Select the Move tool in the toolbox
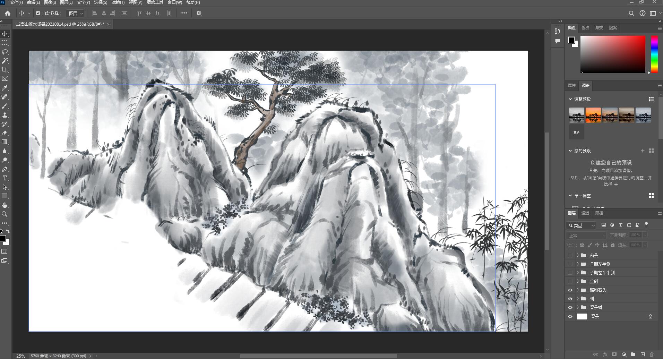 [x=5, y=34]
